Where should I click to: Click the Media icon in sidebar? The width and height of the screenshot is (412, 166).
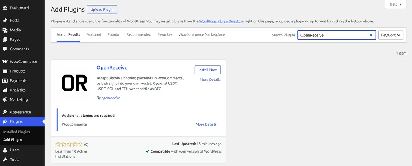point(5,30)
